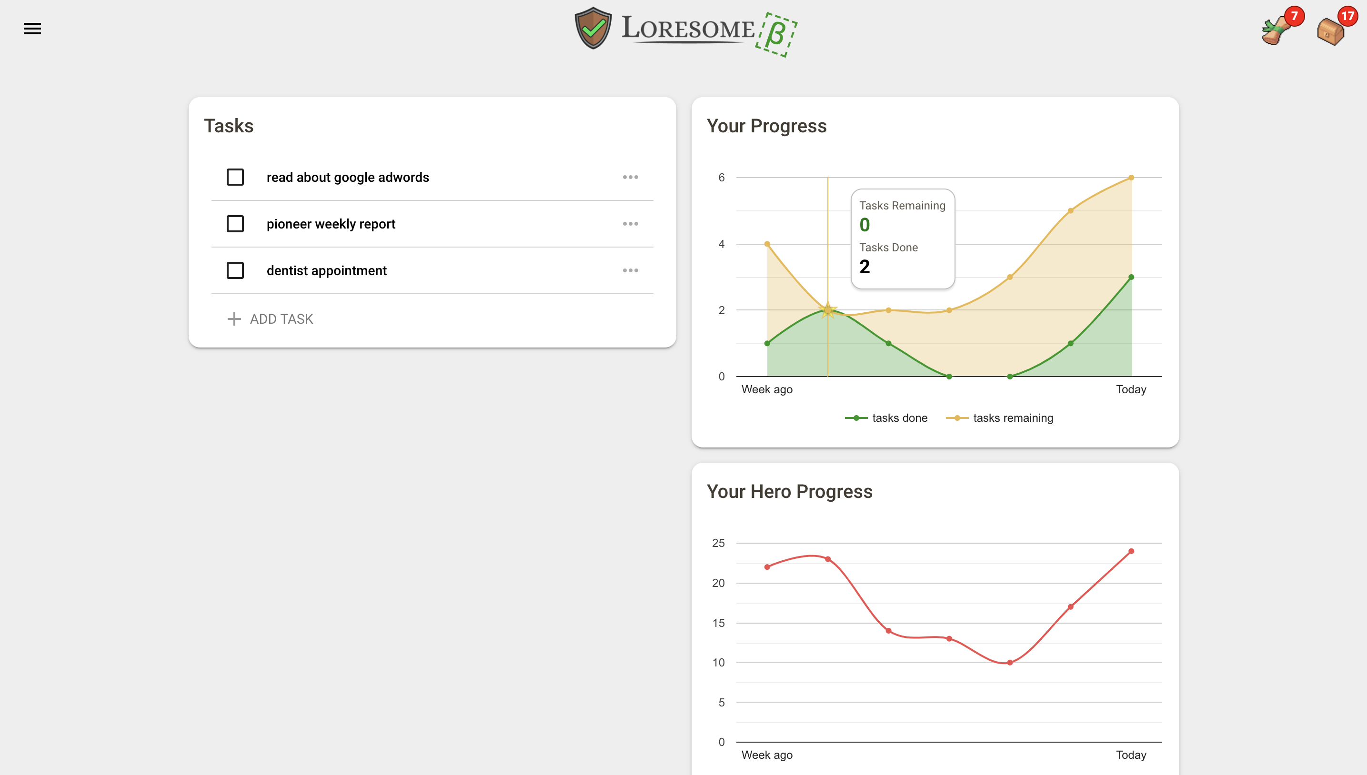Open treasure chest with badge 17
Screen dimensions: 1367x775
click(1330, 31)
